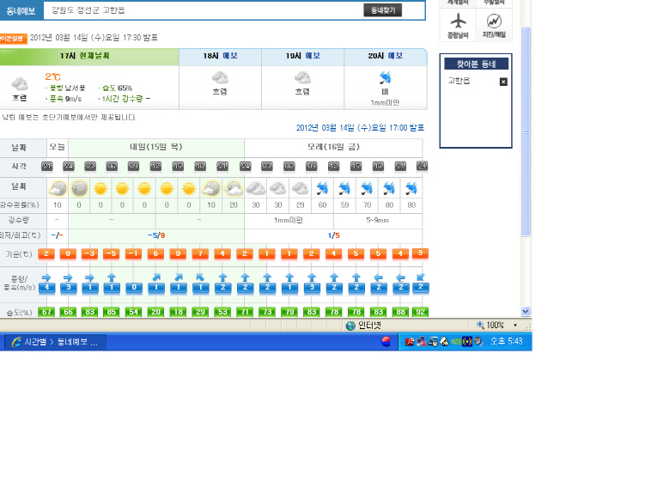The image size is (651, 488).
Task: Click the cloudy icon under 19시 forecast
Action: 302,77
